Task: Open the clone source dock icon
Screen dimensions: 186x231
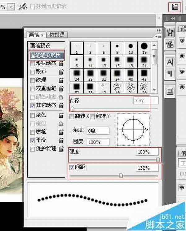Action: click(x=170, y=44)
